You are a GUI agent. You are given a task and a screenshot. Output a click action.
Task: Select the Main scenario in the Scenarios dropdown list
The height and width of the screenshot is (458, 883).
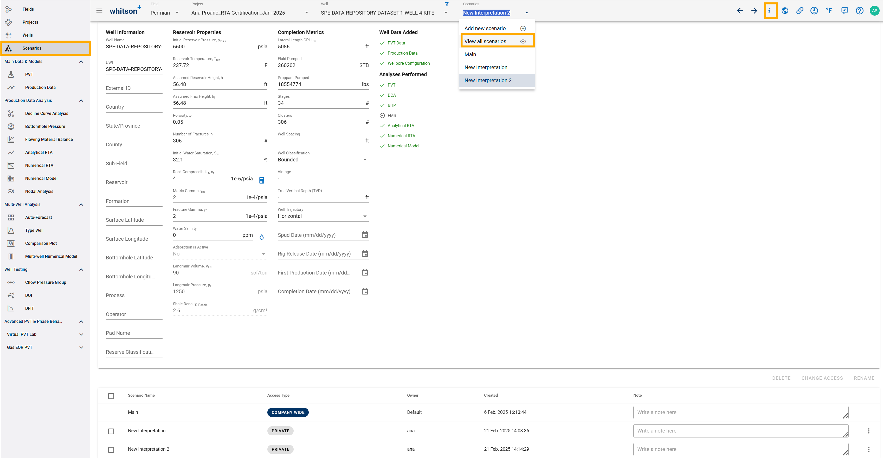[x=497, y=55]
